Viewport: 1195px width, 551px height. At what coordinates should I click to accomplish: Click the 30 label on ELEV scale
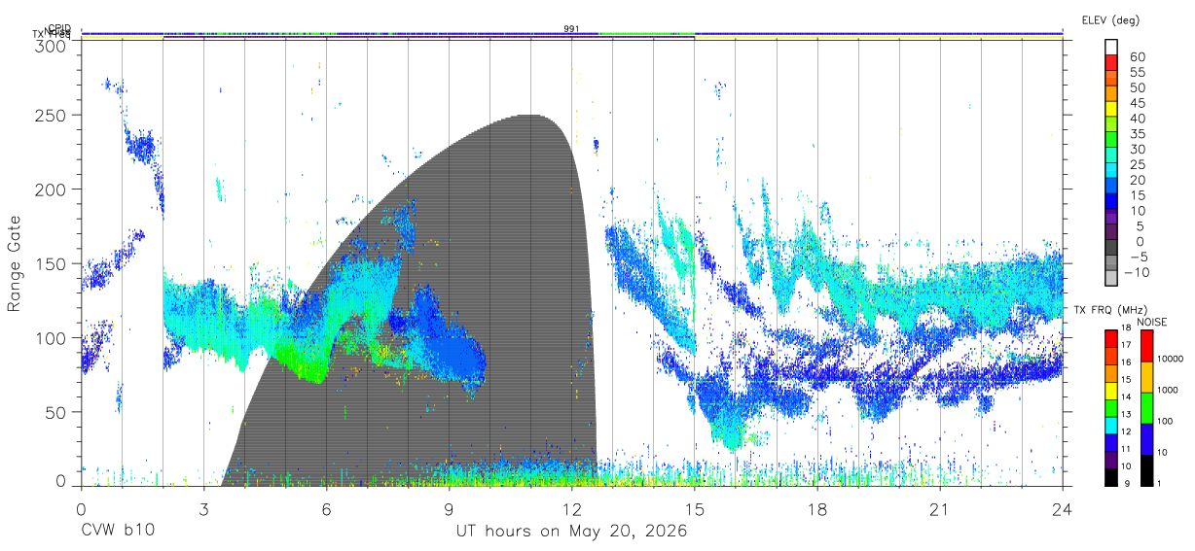(x=1137, y=149)
